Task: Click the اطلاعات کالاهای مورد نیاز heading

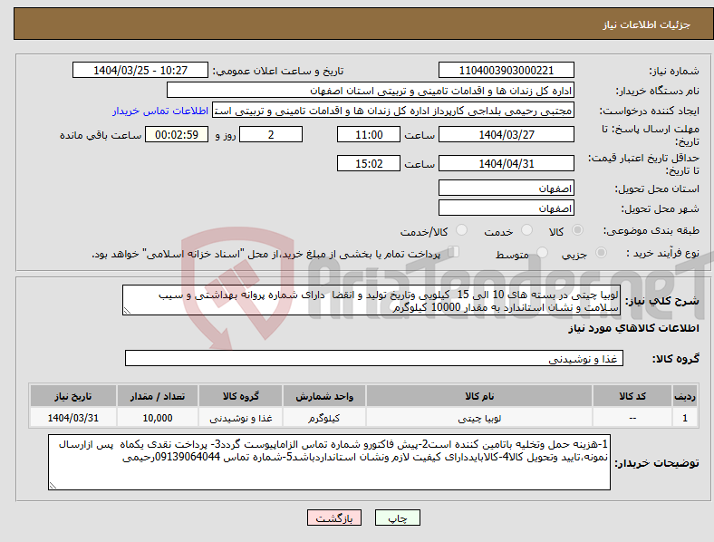Action: [633, 328]
